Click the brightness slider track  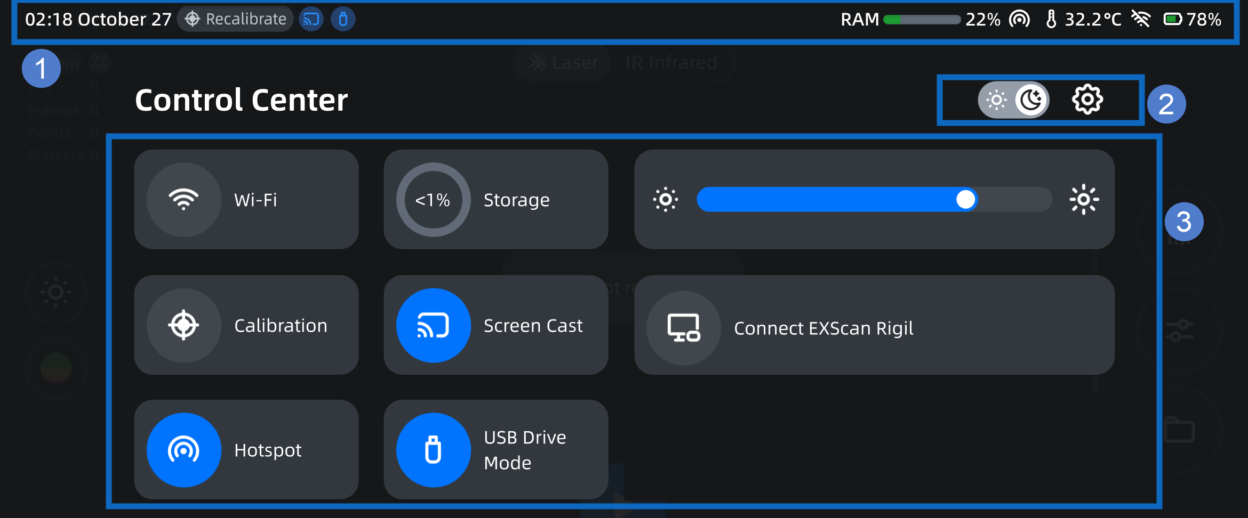874,200
